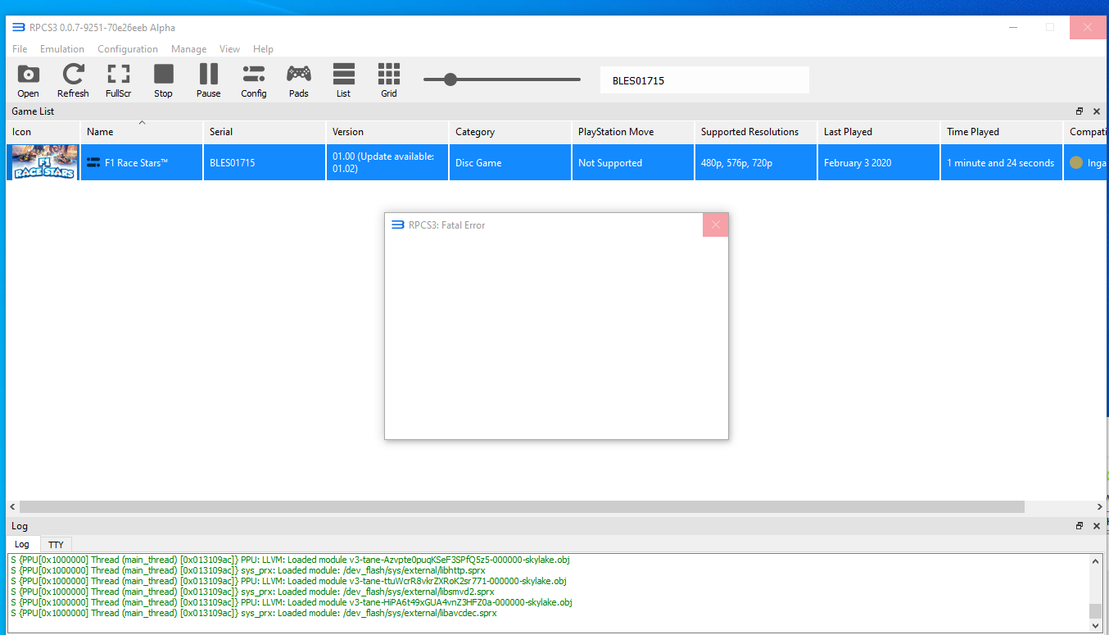Sort by the Icon column header
The height and width of the screenshot is (635, 1109).
tap(43, 131)
